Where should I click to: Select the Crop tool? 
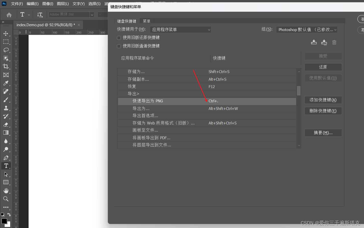pyautogui.click(x=6, y=66)
